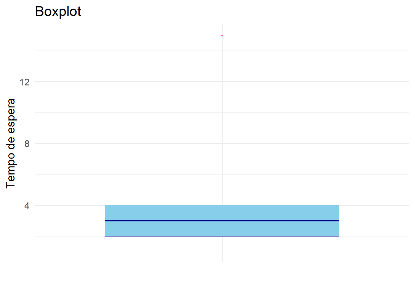Click the vertical center gridline above the whisker
415x296 pixels.
click(222, 92)
